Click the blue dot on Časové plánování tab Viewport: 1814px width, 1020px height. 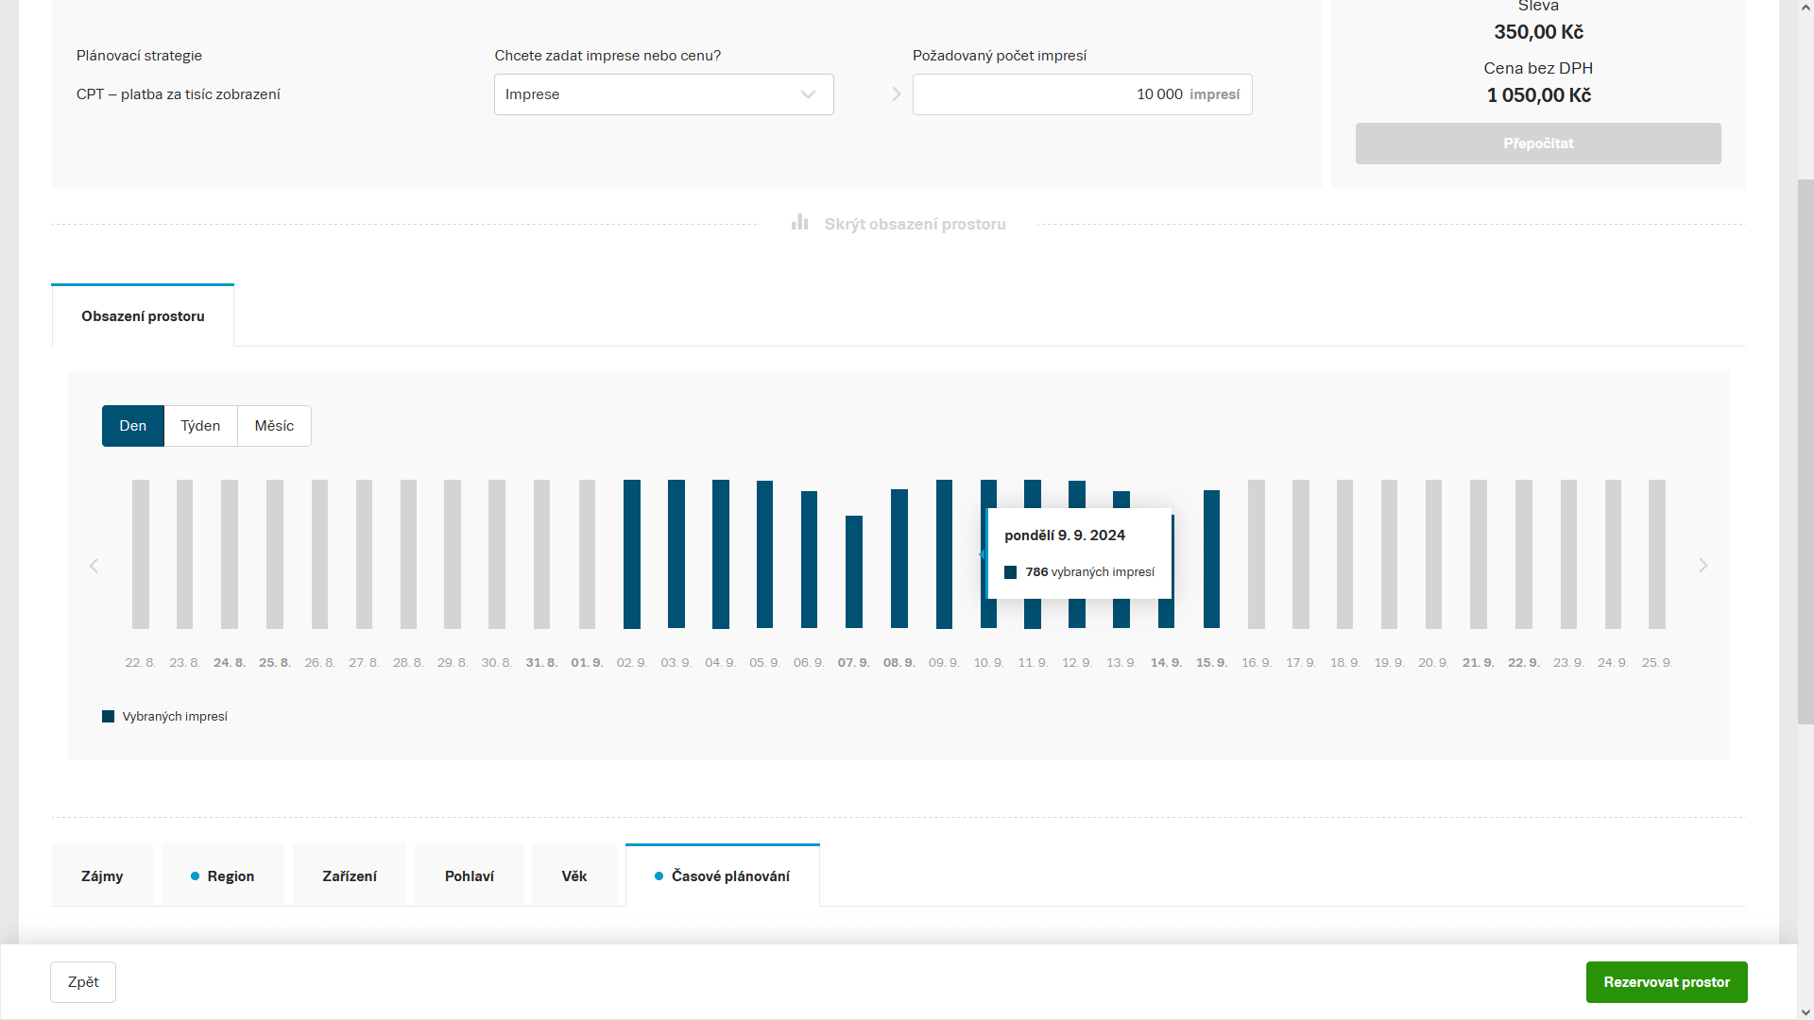click(x=659, y=876)
